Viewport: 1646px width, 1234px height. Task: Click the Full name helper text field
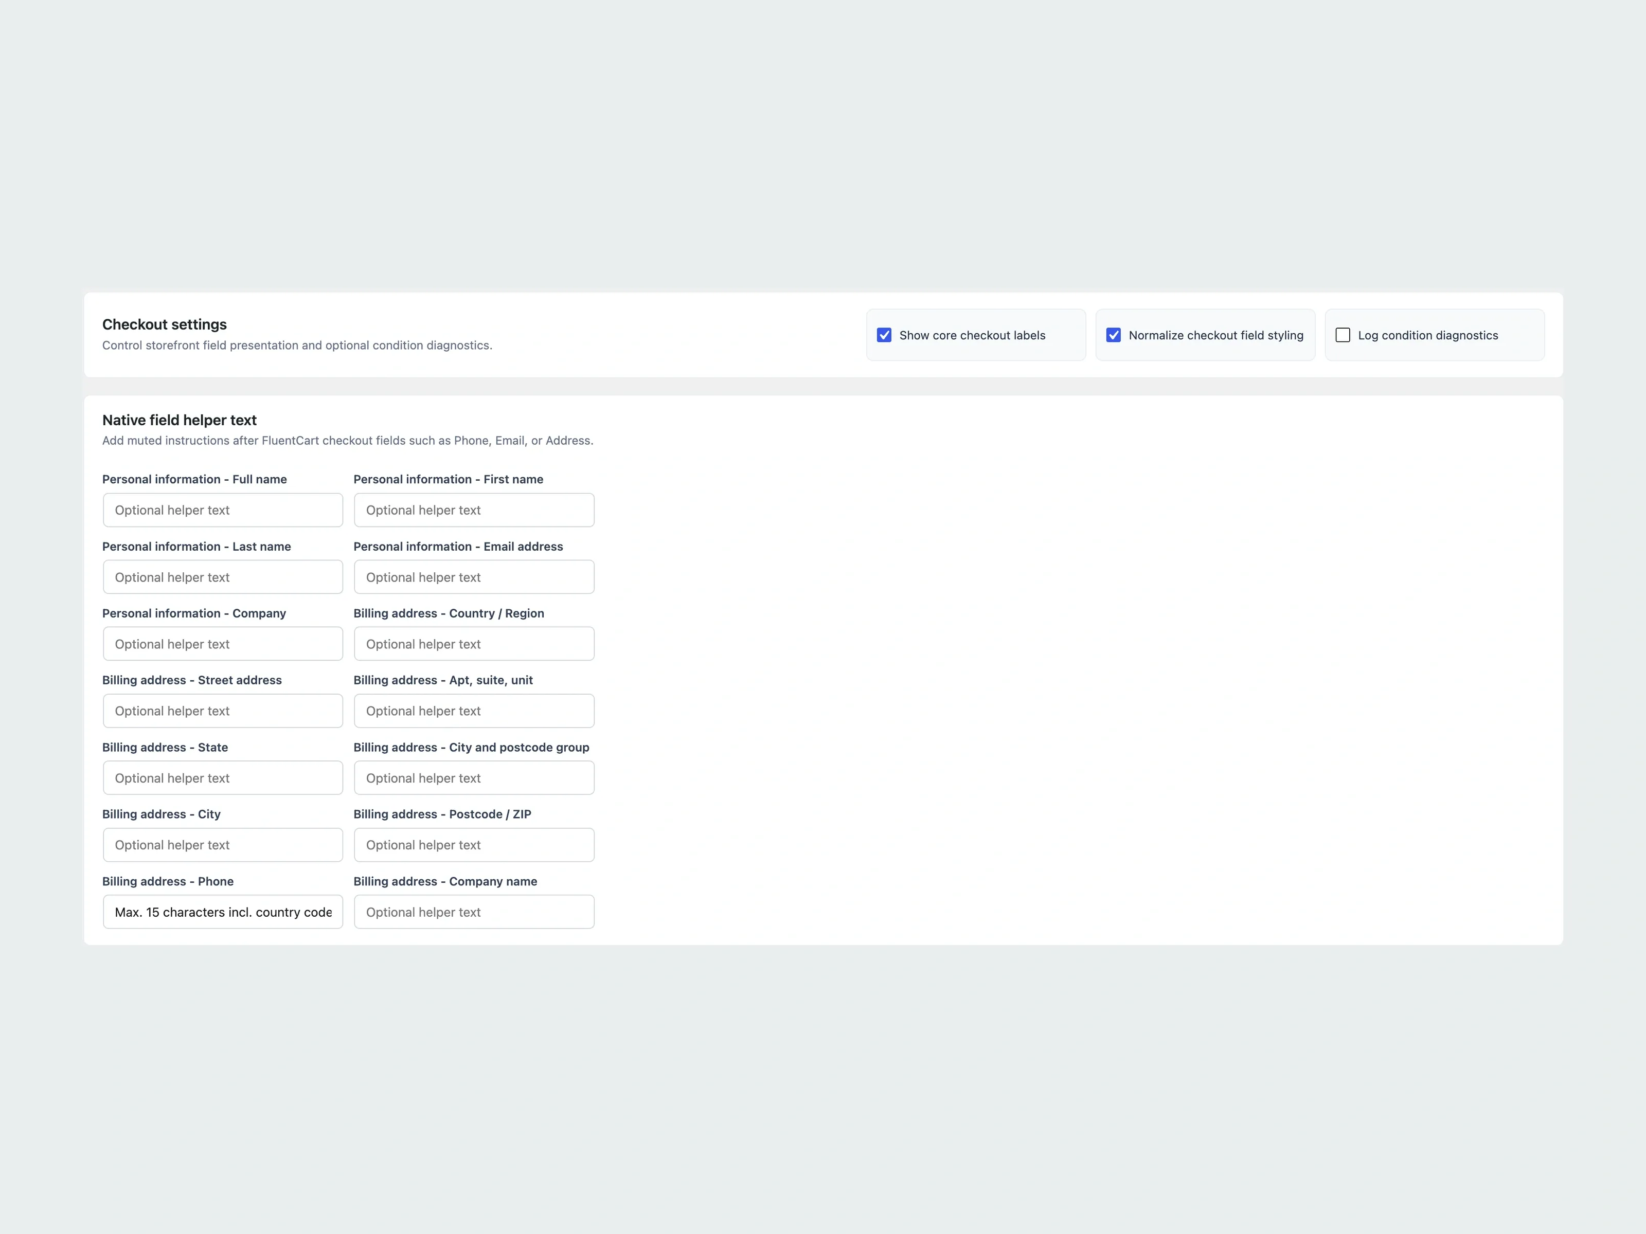[223, 510]
